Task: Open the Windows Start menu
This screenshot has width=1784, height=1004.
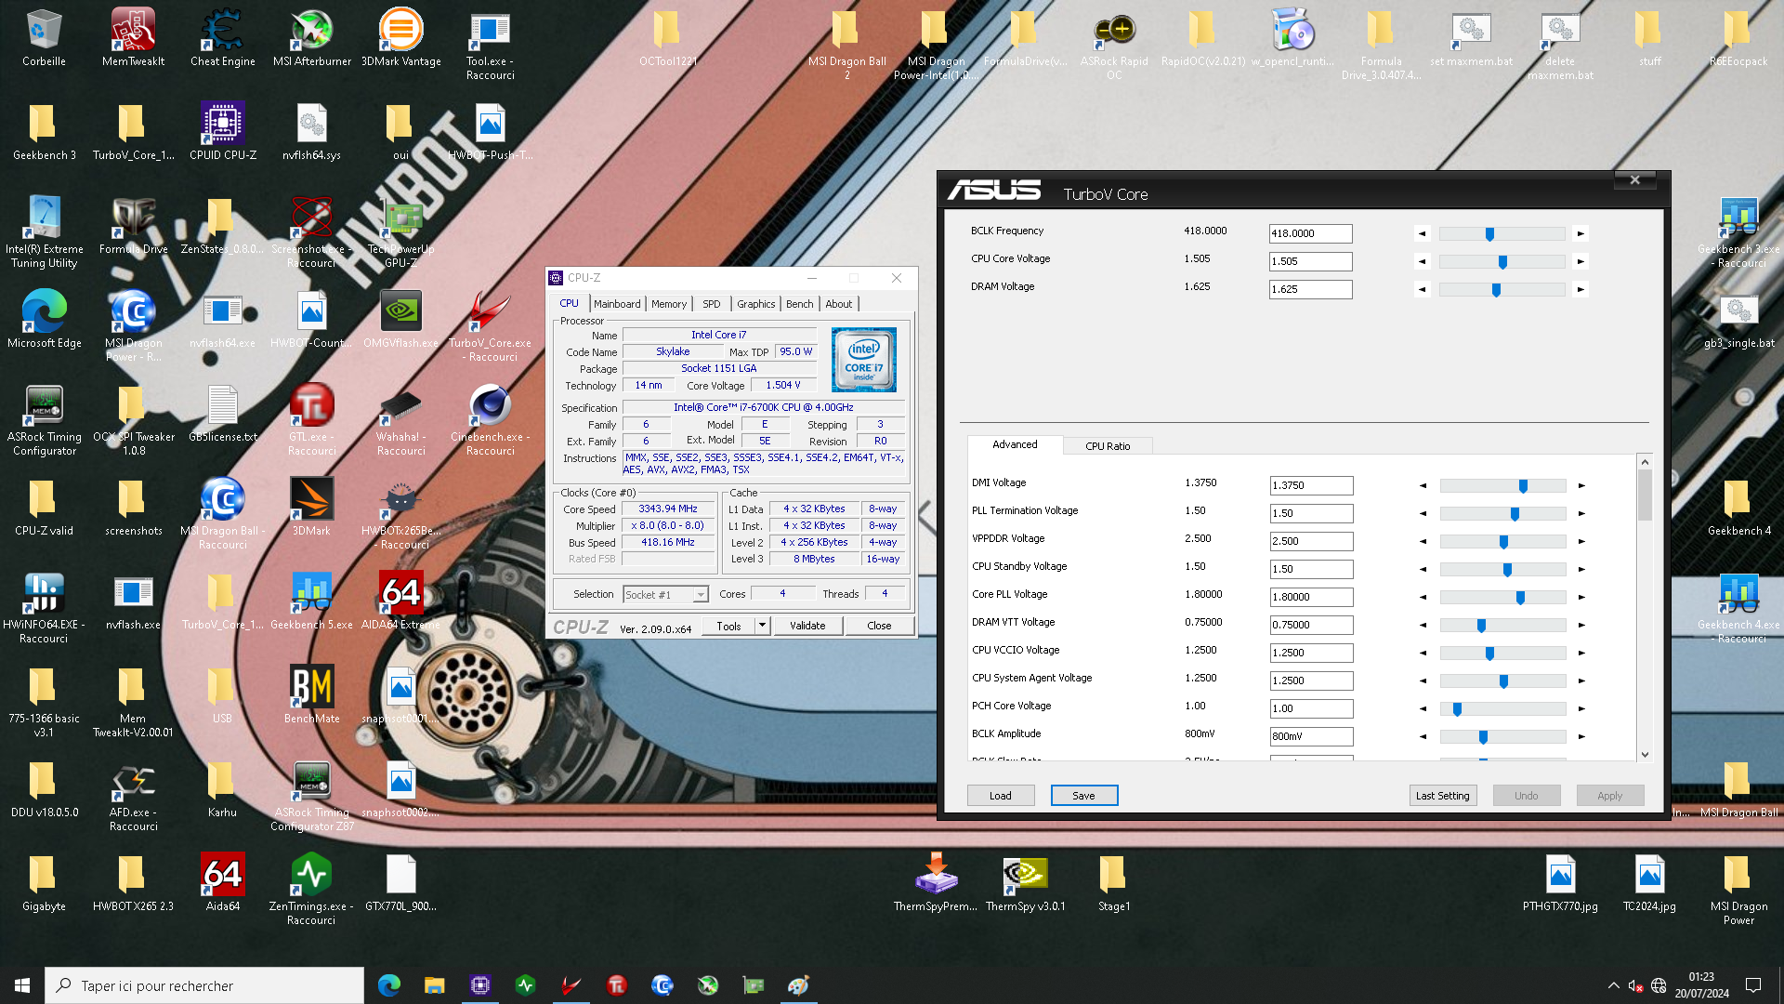Action: coord(22,985)
